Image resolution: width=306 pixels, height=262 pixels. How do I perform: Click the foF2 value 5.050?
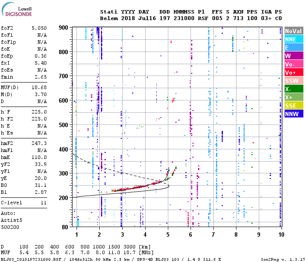coord(39,28)
